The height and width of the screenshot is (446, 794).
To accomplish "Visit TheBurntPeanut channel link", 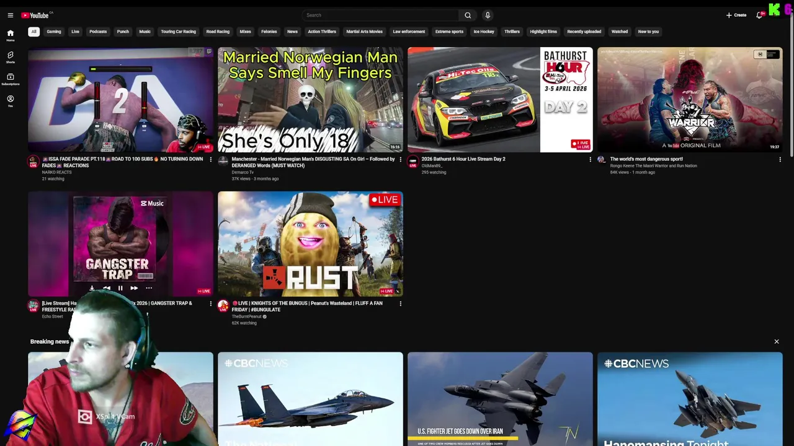I will tap(247, 317).
